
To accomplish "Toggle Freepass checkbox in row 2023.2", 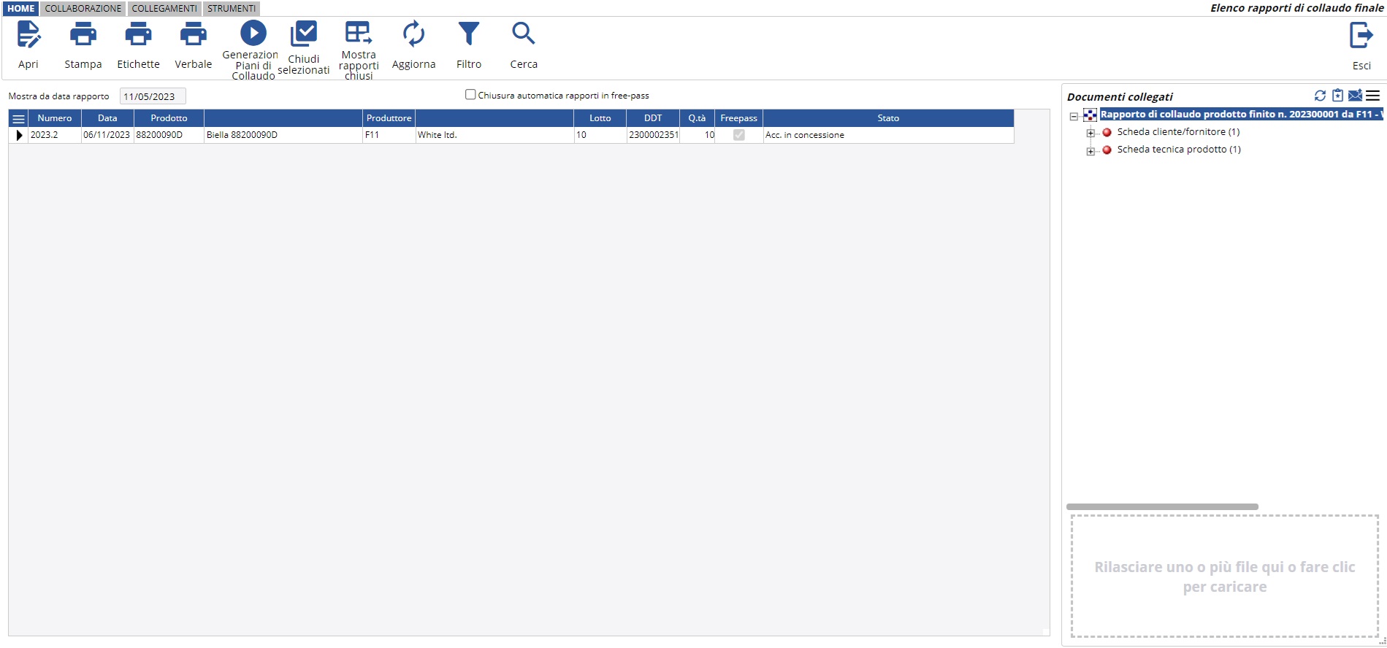I will tap(738, 135).
